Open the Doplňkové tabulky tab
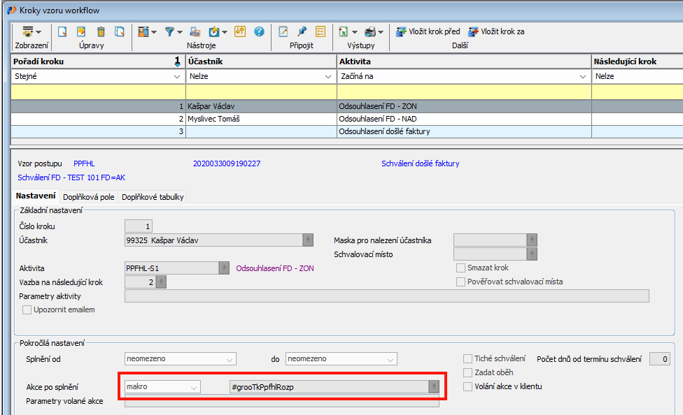683x415 pixels. pyautogui.click(x=153, y=197)
